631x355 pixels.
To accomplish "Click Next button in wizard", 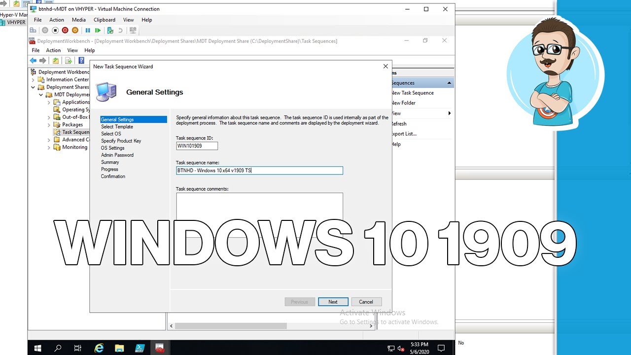I will (333, 302).
